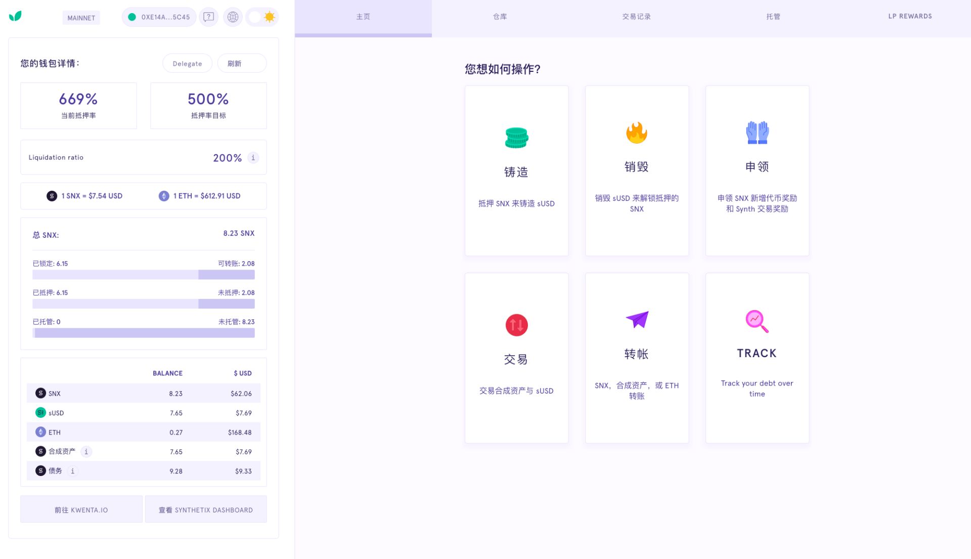The width and height of the screenshot is (971, 559).
Task: Toggle the light/dark theme switch
Action: [x=262, y=17]
